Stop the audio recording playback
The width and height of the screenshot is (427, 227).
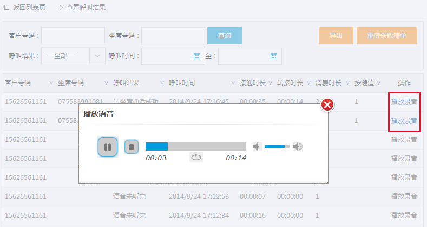[132, 147]
